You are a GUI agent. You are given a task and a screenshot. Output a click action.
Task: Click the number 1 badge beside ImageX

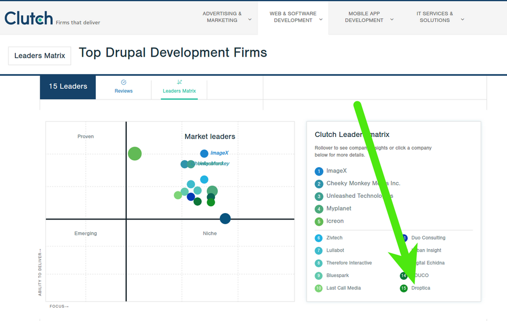(319, 171)
